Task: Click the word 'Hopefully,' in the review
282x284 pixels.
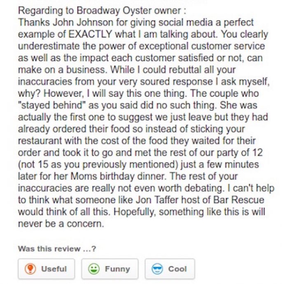Action: [x=135, y=212]
